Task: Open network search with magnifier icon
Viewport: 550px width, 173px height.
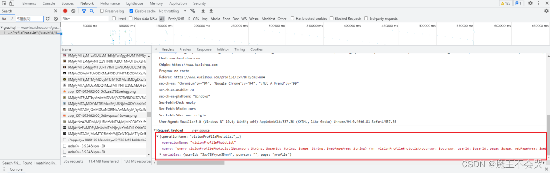Action: pyautogui.click(x=92, y=11)
